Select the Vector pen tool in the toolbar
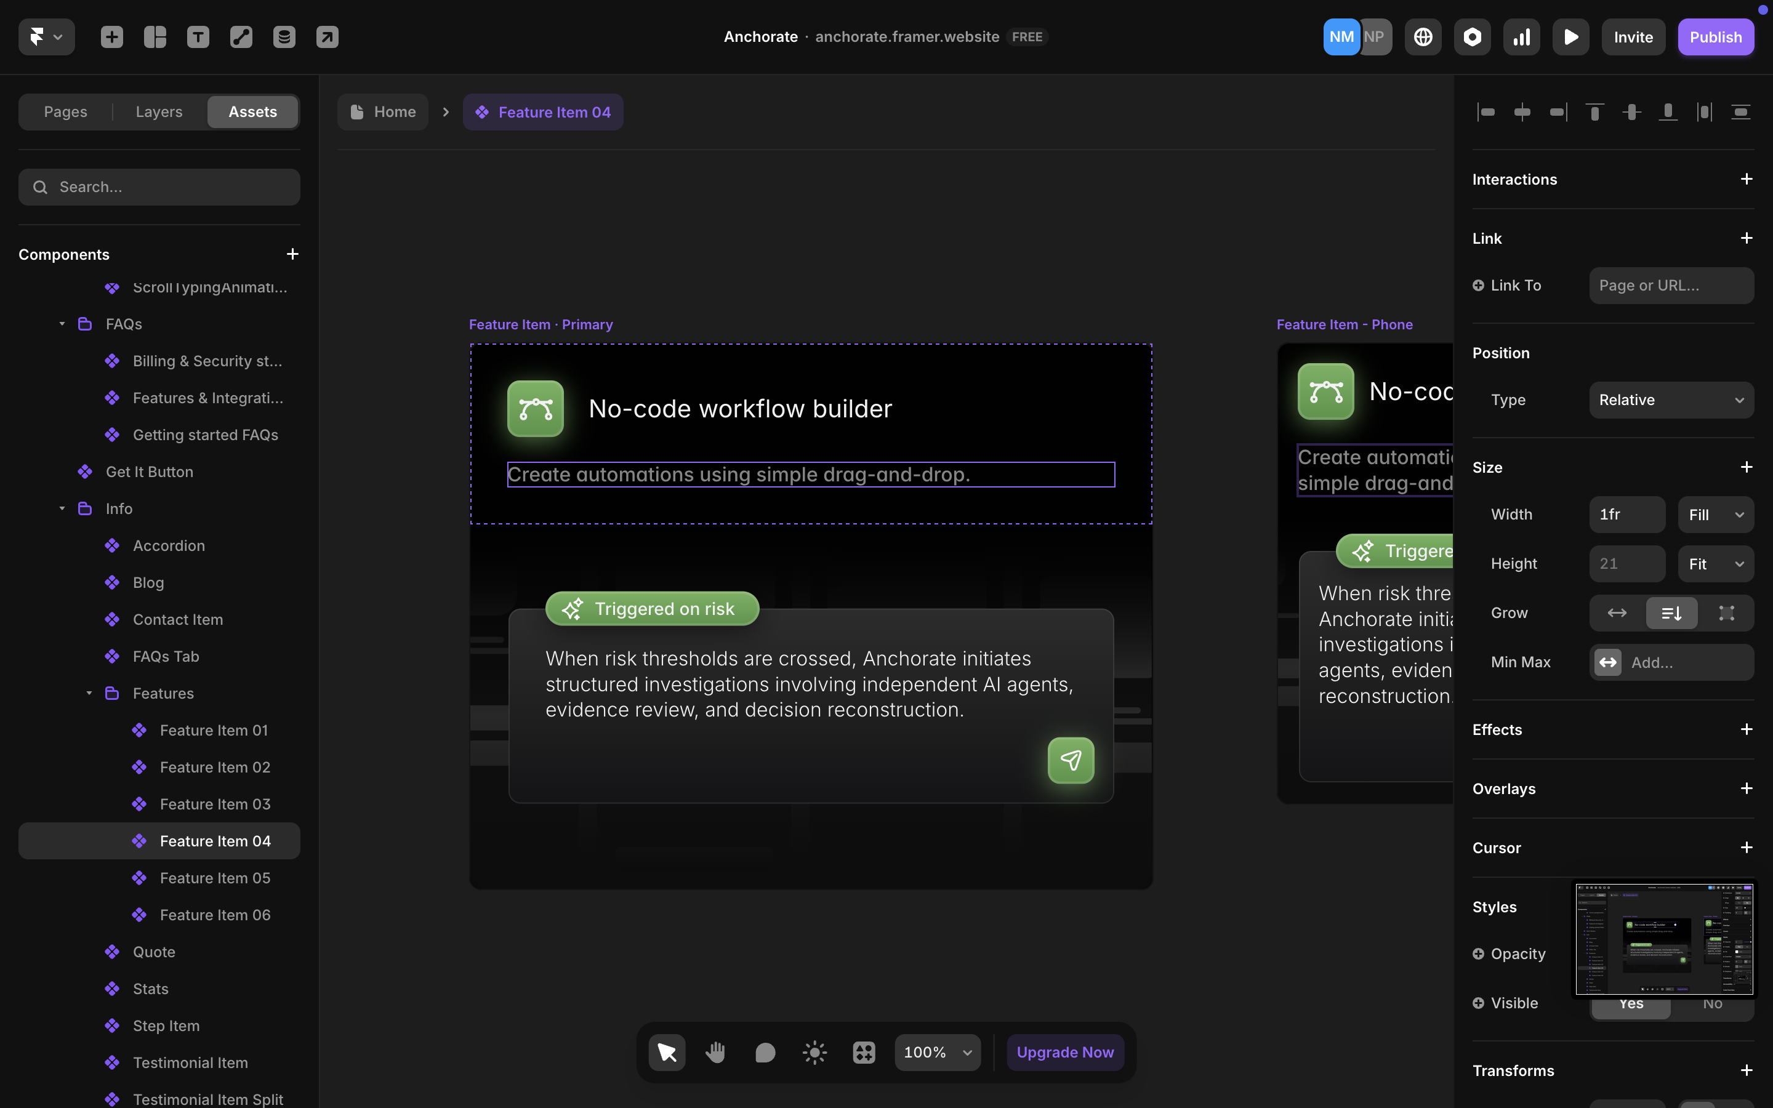The image size is (1773, 1108). (240, 37)
